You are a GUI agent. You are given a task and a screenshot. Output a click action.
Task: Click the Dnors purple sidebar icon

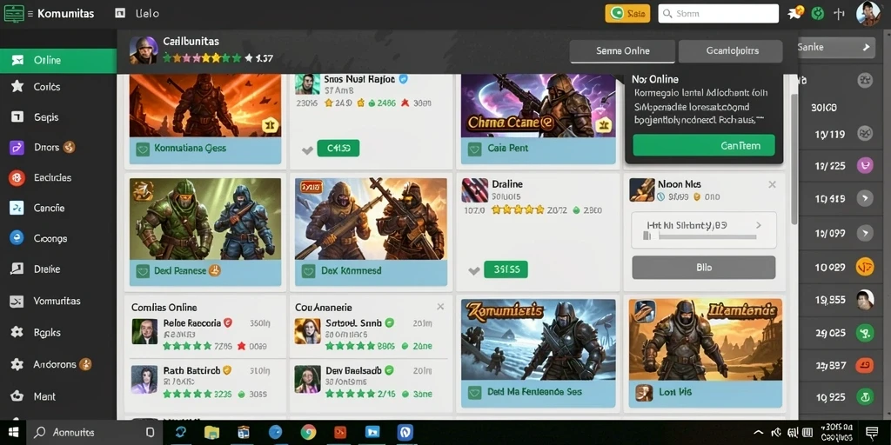17,148
